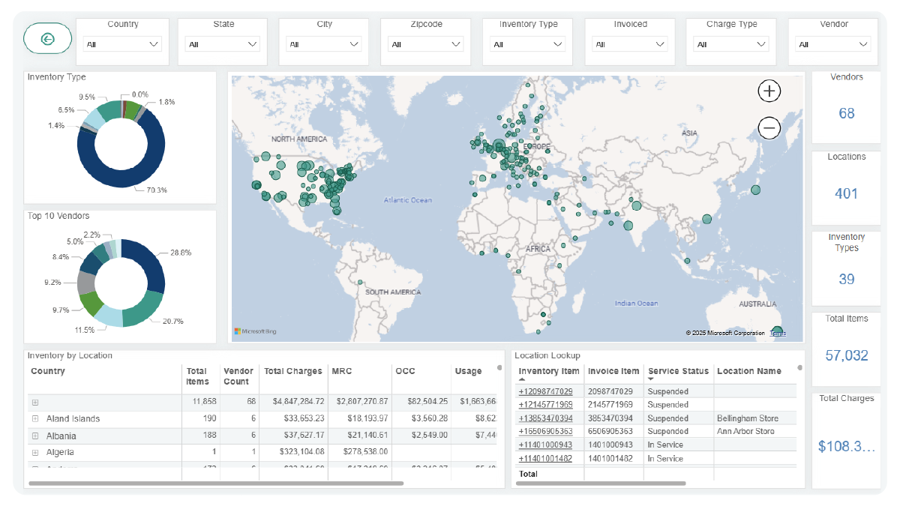This screenshot has width=900, height=506.
Task: Click the Total Items value 57,032
Action: point(847,355)
